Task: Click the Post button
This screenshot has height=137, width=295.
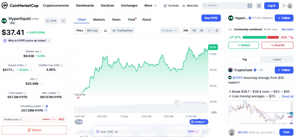Action: (x=286, y=132)
